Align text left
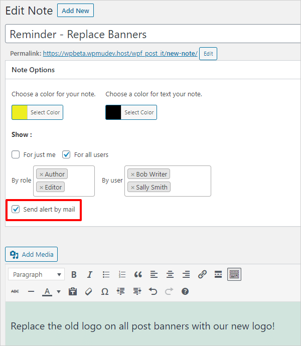This screenshot has height=346, width=301. [154, 274]
